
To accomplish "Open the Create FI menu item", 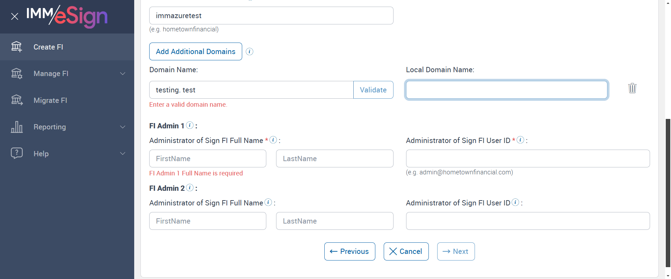I will coord(48,47).
